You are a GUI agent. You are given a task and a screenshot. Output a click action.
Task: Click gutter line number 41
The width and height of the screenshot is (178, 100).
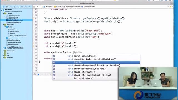(36, 52)
